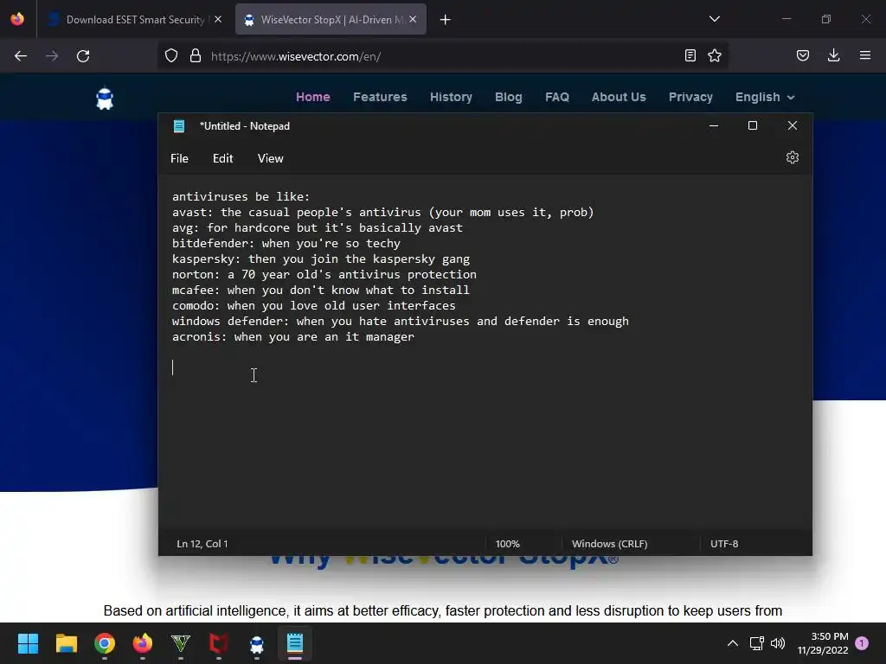The width and height of the screenshot is (886, 664).
Task: Click 'antiviruses be like:' first line
Action: [x=241, y=196]
